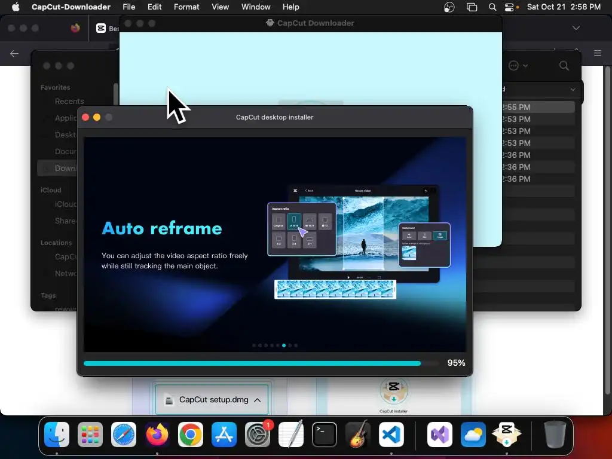Open the Edit menu
The width and height of the screenshot is (612, 459).
tap(155, 7)
